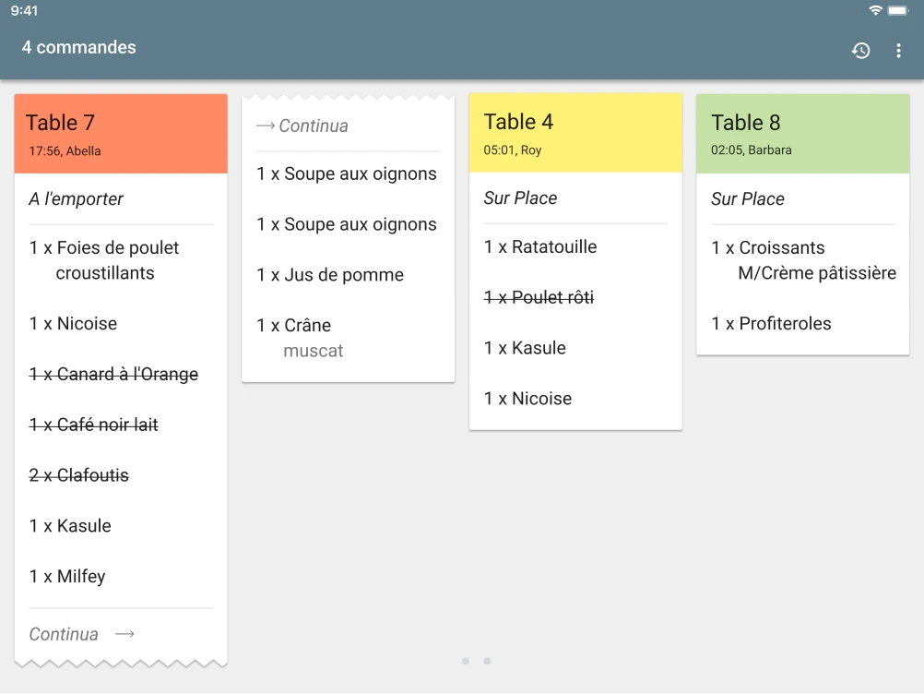Restore the crossed-out 2 x Clafoutis item

(79, 476)
